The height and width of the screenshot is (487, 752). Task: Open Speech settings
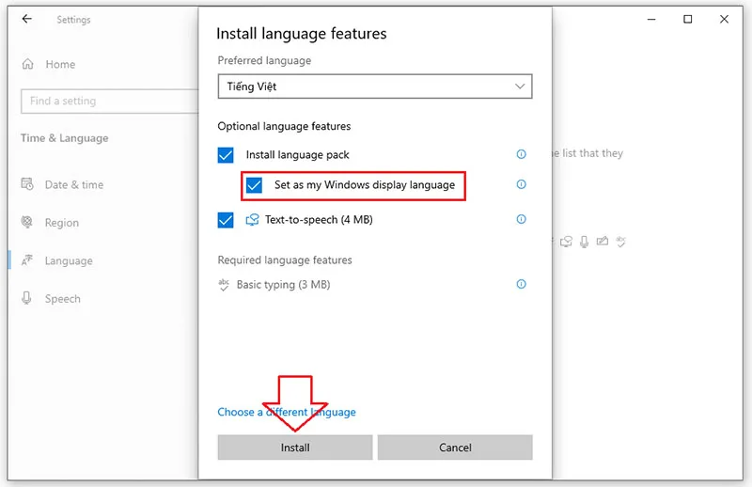51,298
